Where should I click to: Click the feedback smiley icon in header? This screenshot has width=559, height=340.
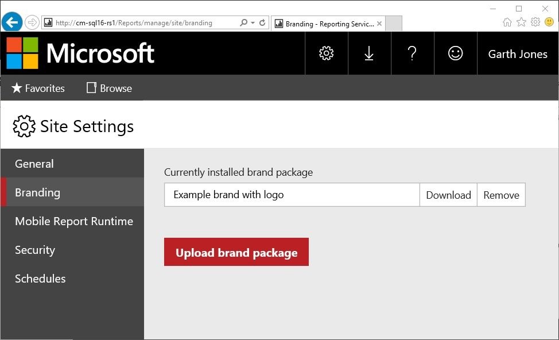pos(455,53)
